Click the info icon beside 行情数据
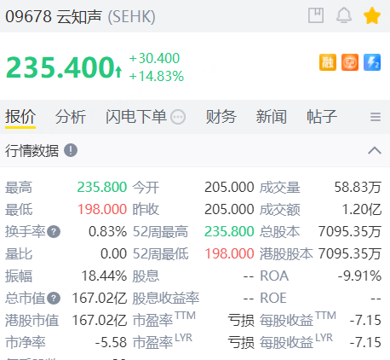Viewport: 390px width, 360px height. coord(71,150)
